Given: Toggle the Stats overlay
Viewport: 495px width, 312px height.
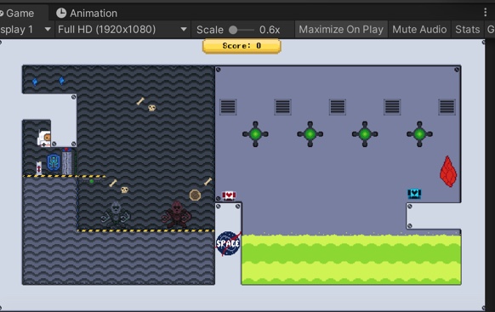Looking at the screenshot, I should pyautogui.click(x=467, y=30).
